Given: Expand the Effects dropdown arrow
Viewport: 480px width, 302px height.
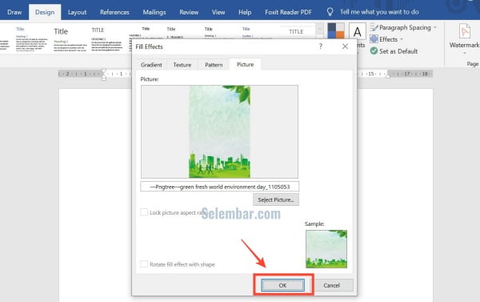Looking at the screenshot, I should click(x=402, y=39).
